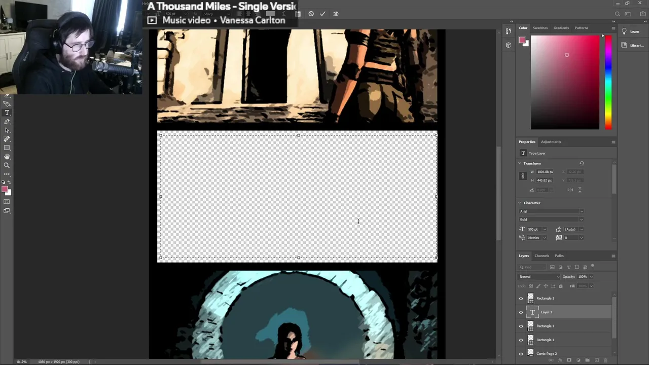
Task: Add a layer mask icon
Action: point(569,360)
